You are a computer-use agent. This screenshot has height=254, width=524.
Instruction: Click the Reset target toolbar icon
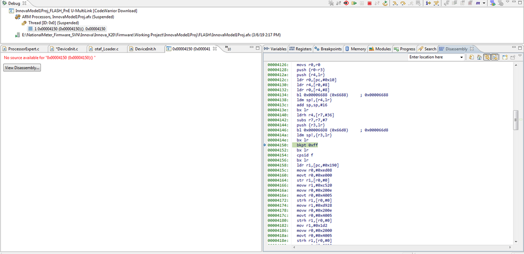pyautogui.click(x=346, y=3)
